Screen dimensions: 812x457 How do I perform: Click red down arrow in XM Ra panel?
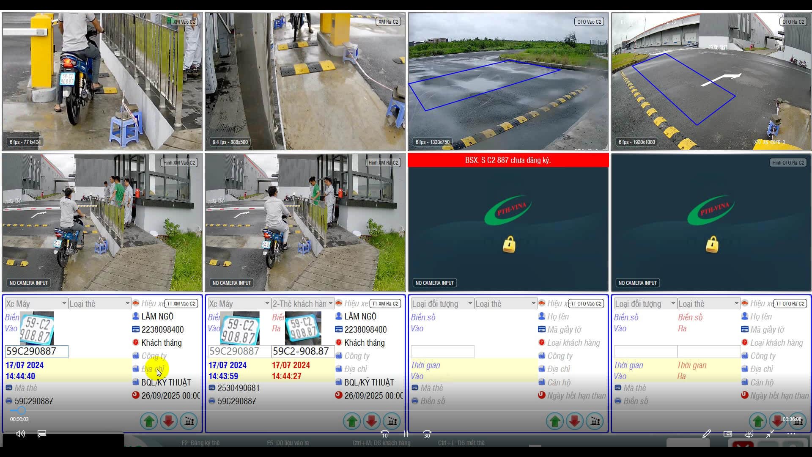click(372, 421)
